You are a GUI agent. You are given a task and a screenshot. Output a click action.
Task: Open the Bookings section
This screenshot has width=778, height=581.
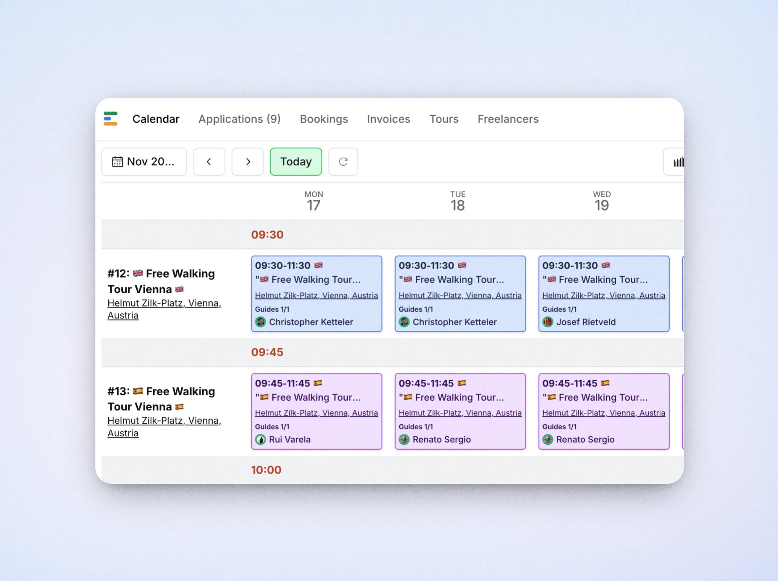tap(324, 119)
